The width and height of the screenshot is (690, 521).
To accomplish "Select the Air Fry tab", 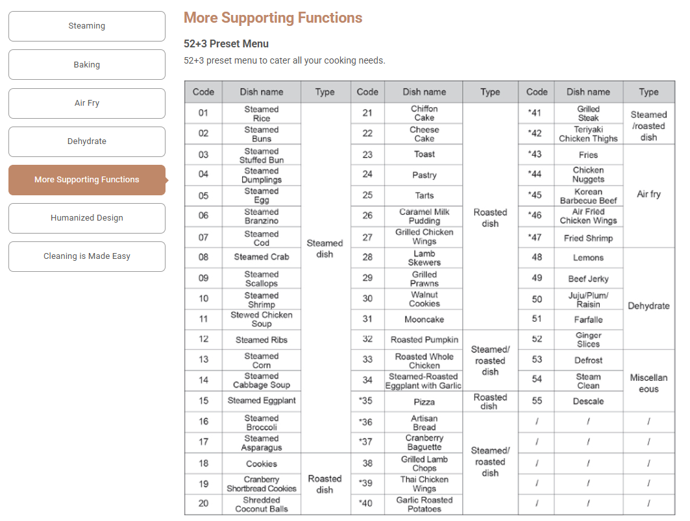I will tap(87, 103).
